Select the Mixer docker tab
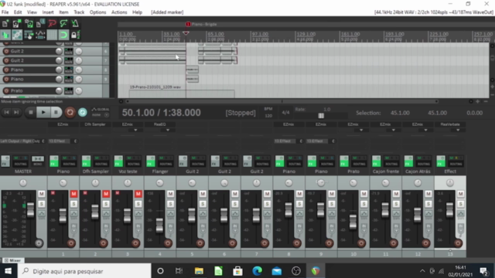 tap(12, 260)
